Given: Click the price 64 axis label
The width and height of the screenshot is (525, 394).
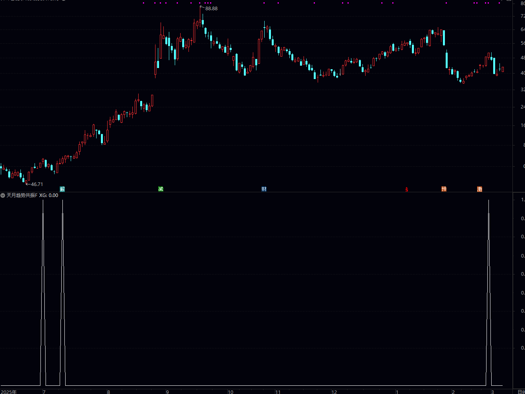Looking at the screenshot, I should click(x=522, y=29).
